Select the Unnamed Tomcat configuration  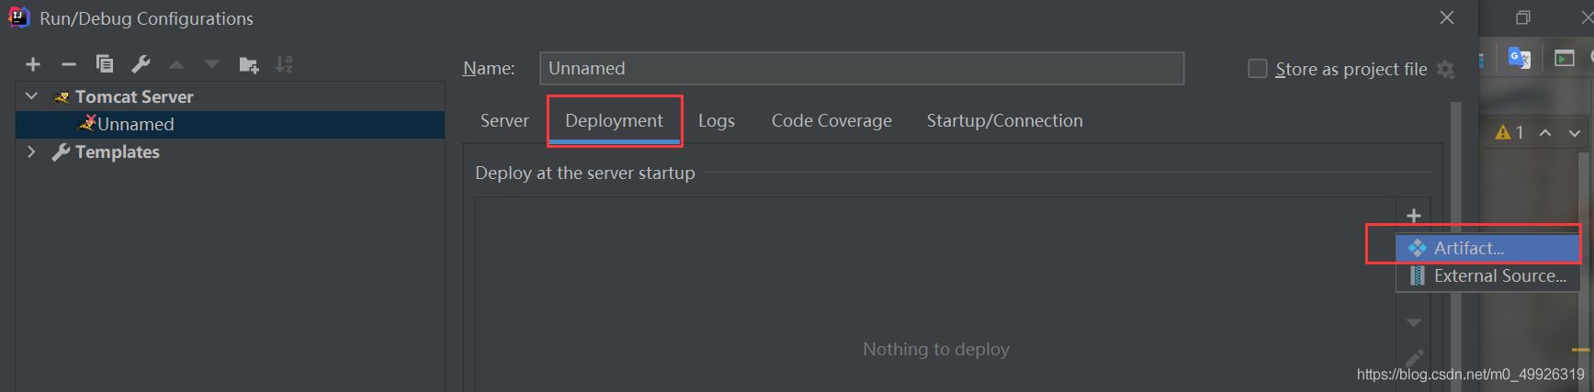tap(135, 124)
